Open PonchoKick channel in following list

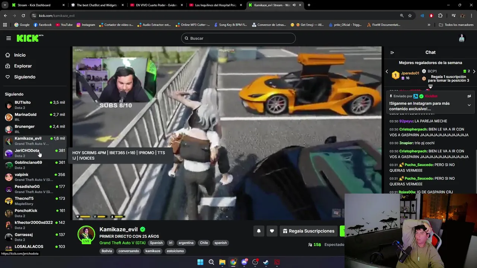point(35,213)
